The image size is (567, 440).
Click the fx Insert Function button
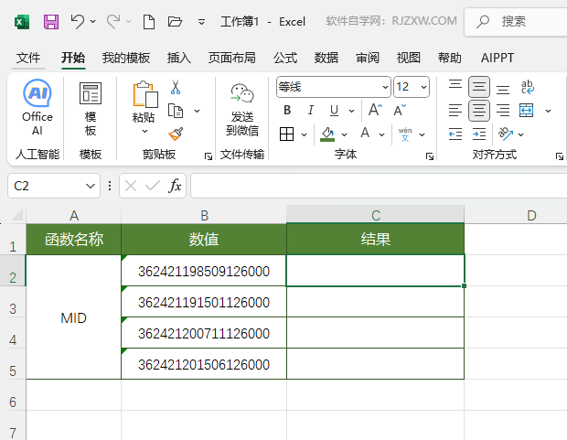tap(175, 186)
